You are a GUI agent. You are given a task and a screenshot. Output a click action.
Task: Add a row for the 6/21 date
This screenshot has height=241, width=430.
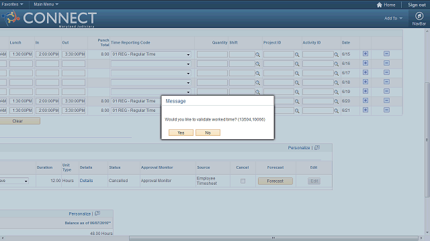tap(365, 110)
